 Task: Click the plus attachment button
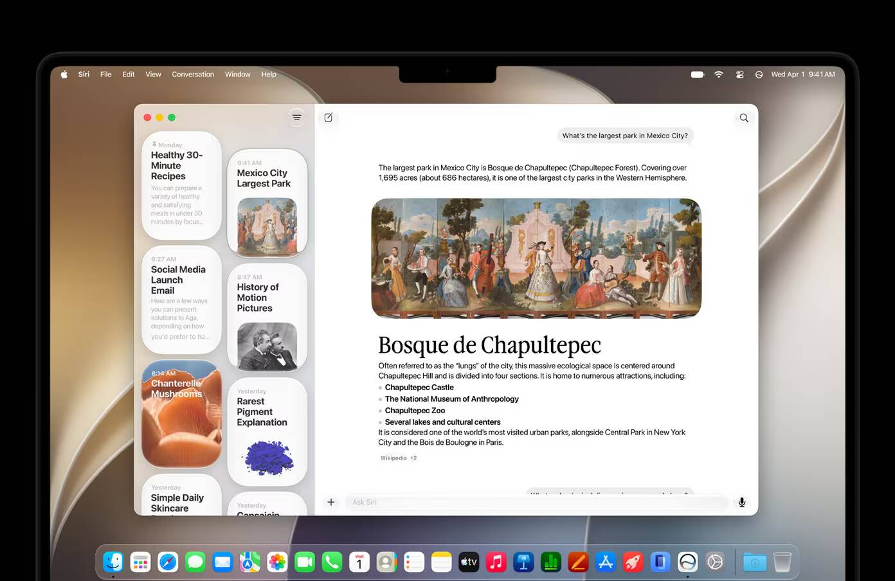(331, 502)
